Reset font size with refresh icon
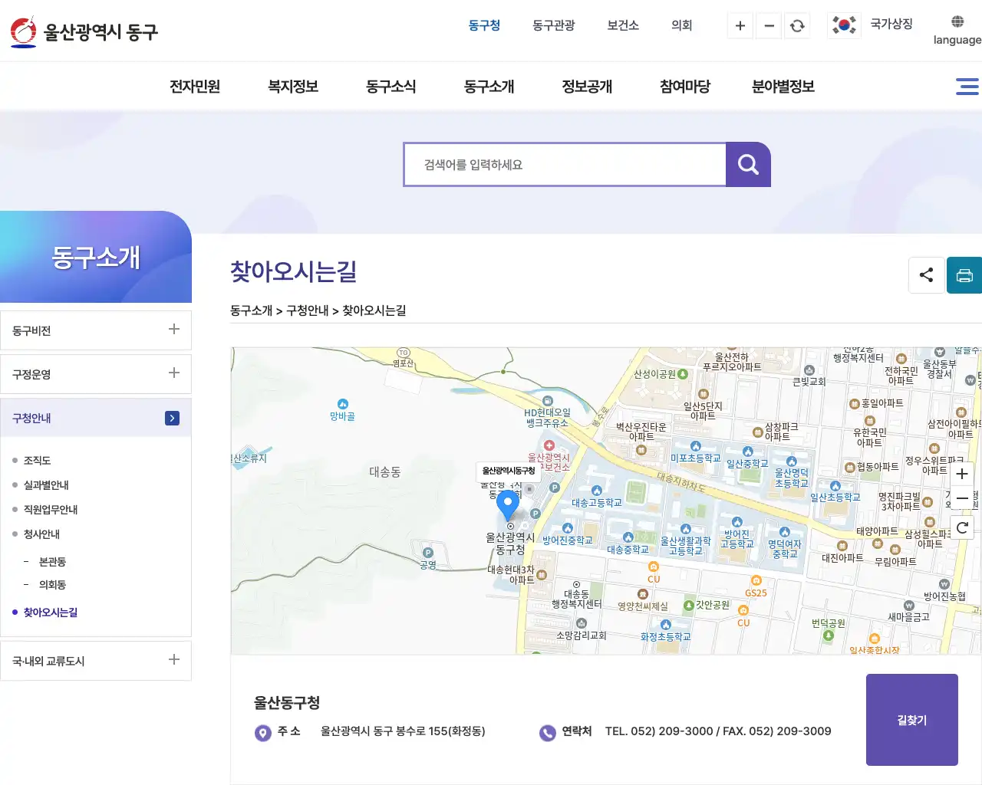 pos(797,26)
